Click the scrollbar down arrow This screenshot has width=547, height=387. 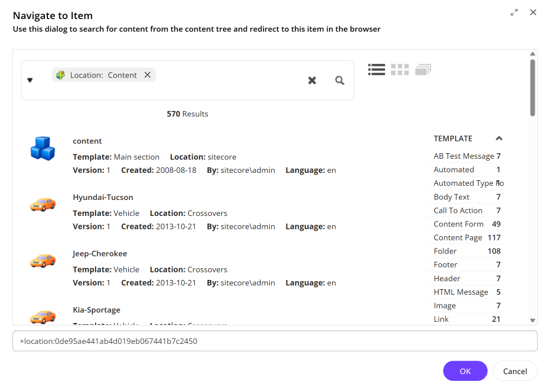[532, 321]
